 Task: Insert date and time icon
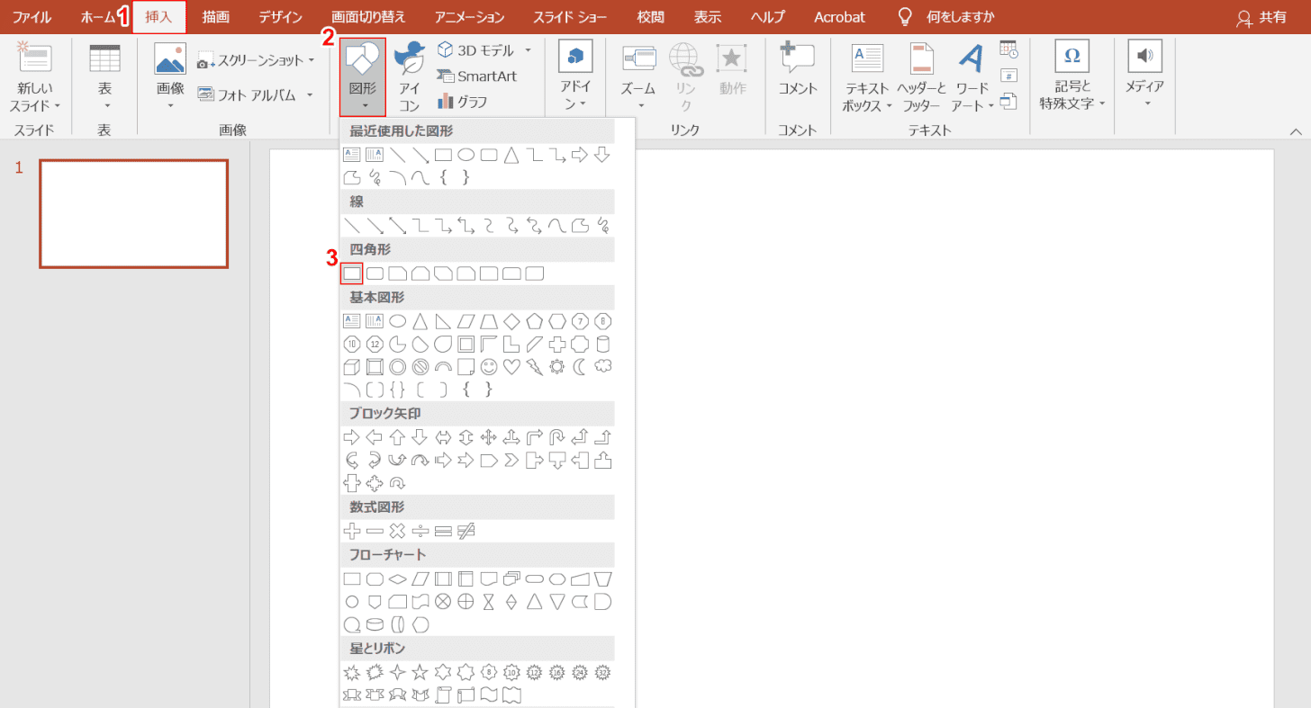point(1008,49)
